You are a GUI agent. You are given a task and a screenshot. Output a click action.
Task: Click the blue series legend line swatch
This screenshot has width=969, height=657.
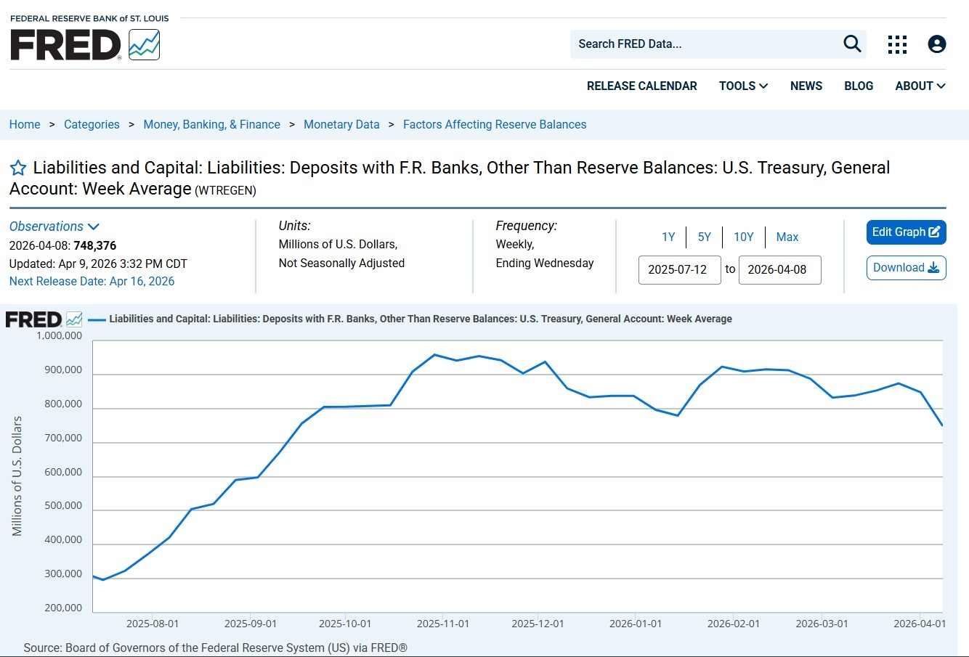pyautogui.click(x=97, y=319)
